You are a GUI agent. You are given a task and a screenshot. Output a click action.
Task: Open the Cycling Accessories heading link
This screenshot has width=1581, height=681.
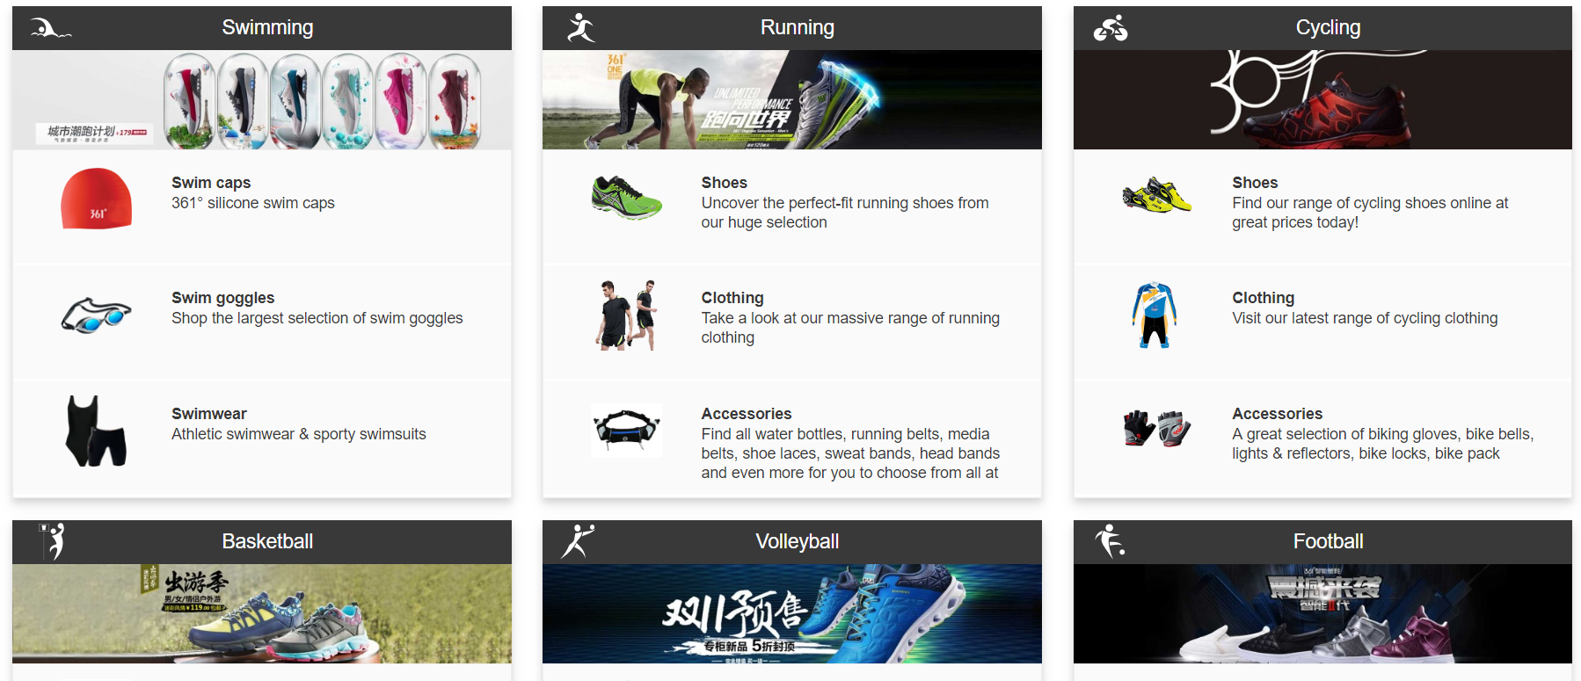click(1277, 414)
